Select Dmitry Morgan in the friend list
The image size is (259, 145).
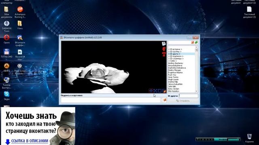174,70
